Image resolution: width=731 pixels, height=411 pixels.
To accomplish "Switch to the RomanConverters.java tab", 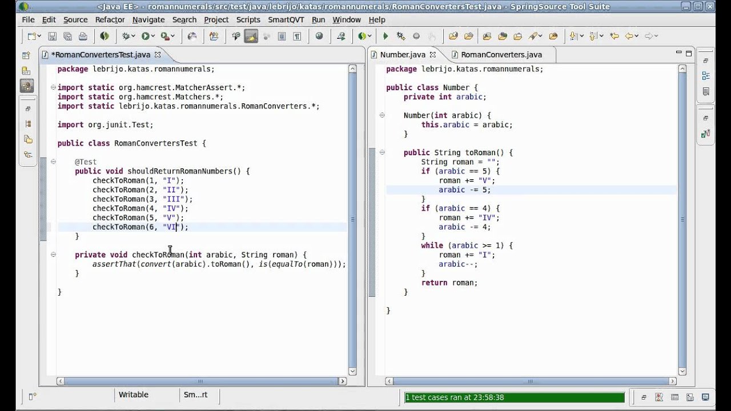I will point(501,55).
